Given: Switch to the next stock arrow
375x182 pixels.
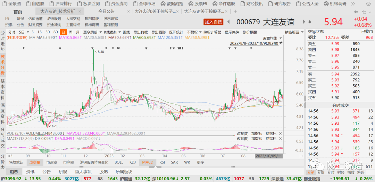Looking at the screenshot, I should click(304, 22).
